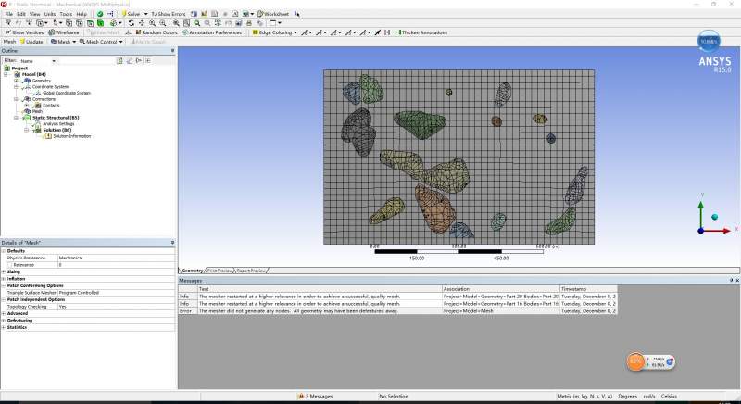Expand the Contacts tree node
Screen dimensions: 741x404
tap(27, 106)
